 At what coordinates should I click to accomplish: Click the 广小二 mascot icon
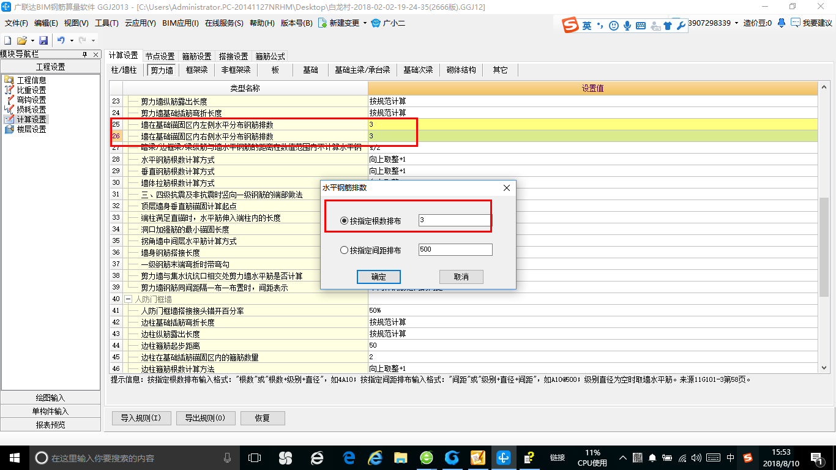[376, 23]
